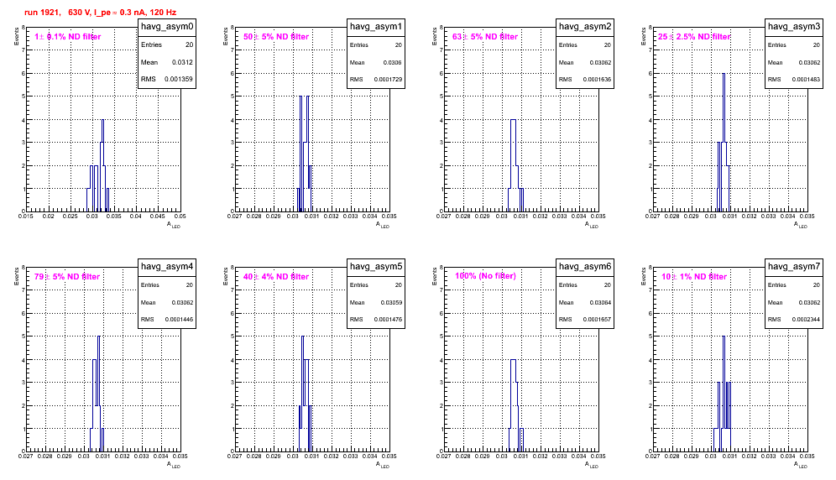Screen dimensions: 836x480
Task: Click the havg_asym2 stats box title
Action: pyautogui.click(x=585, y=27)
